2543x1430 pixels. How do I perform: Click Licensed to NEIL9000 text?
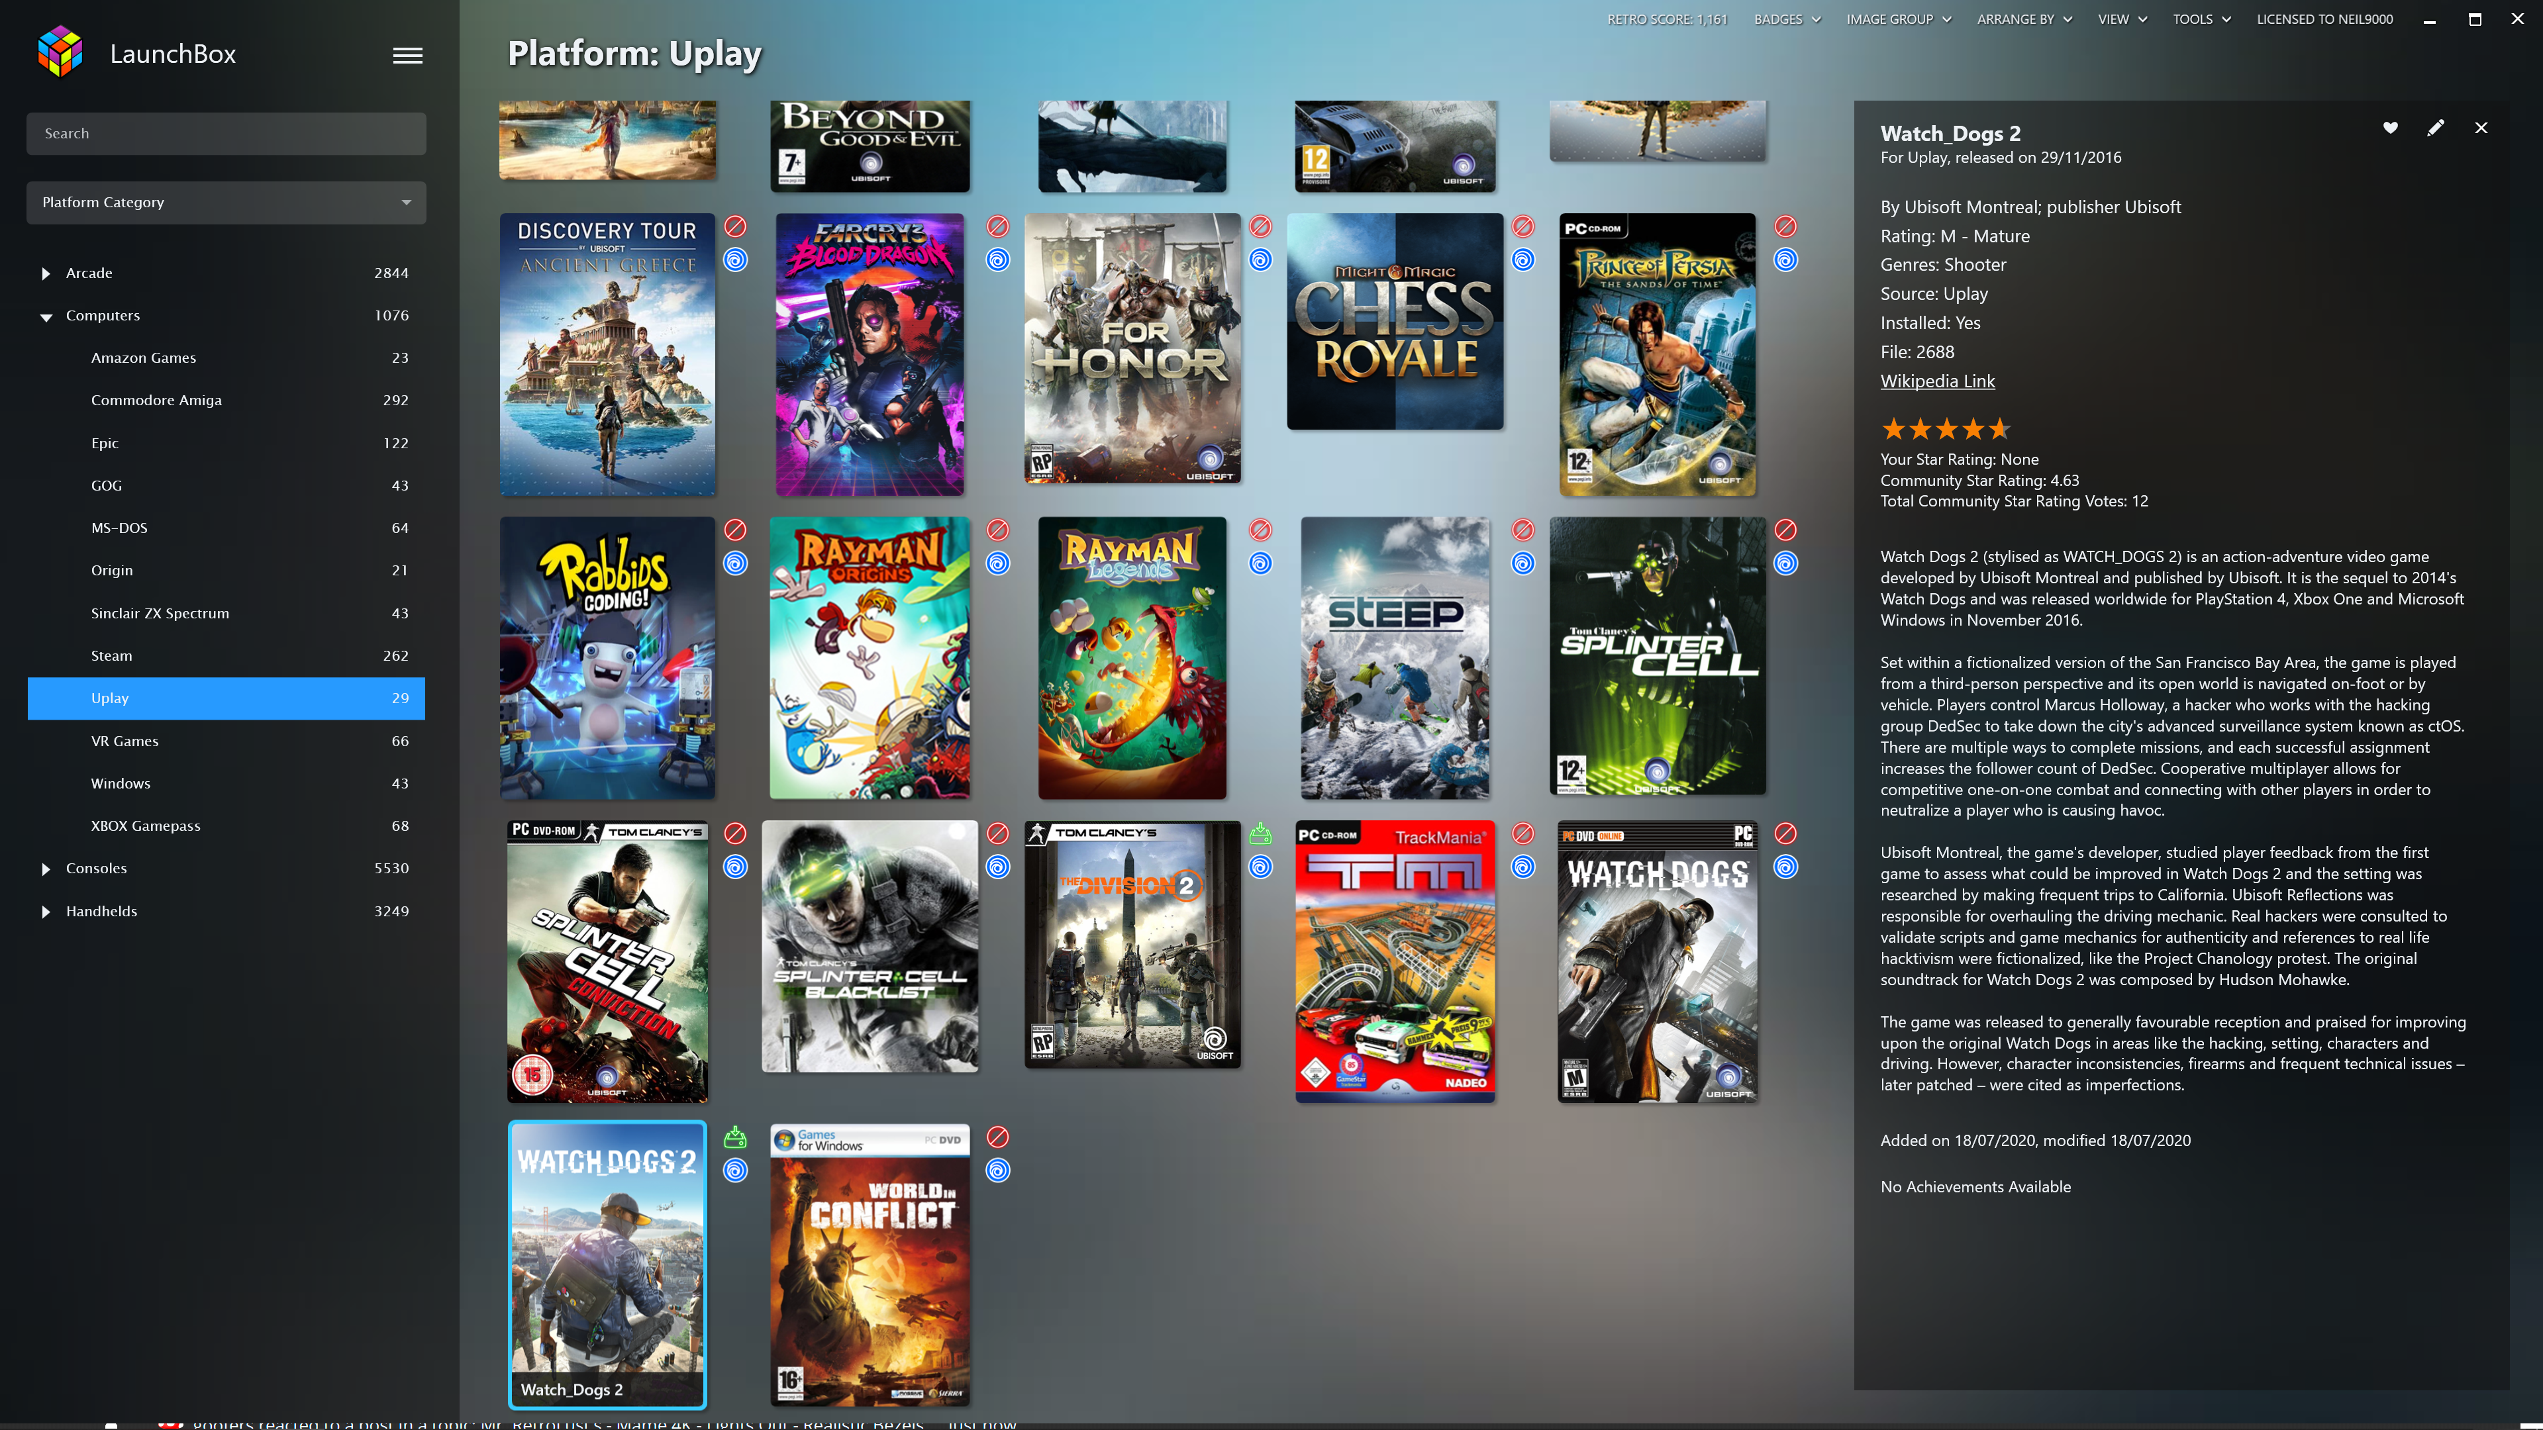(2324, 19)
